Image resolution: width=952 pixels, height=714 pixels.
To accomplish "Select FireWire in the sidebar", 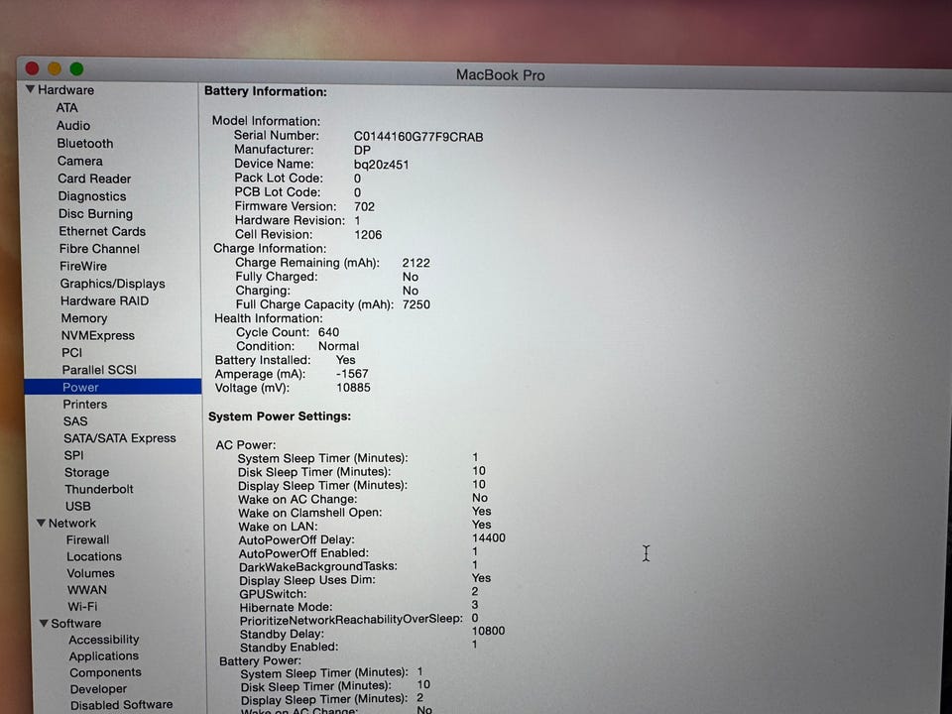I will [83, 266].
